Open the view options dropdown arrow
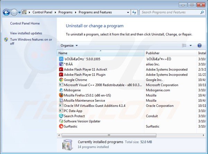 (190, 46)
